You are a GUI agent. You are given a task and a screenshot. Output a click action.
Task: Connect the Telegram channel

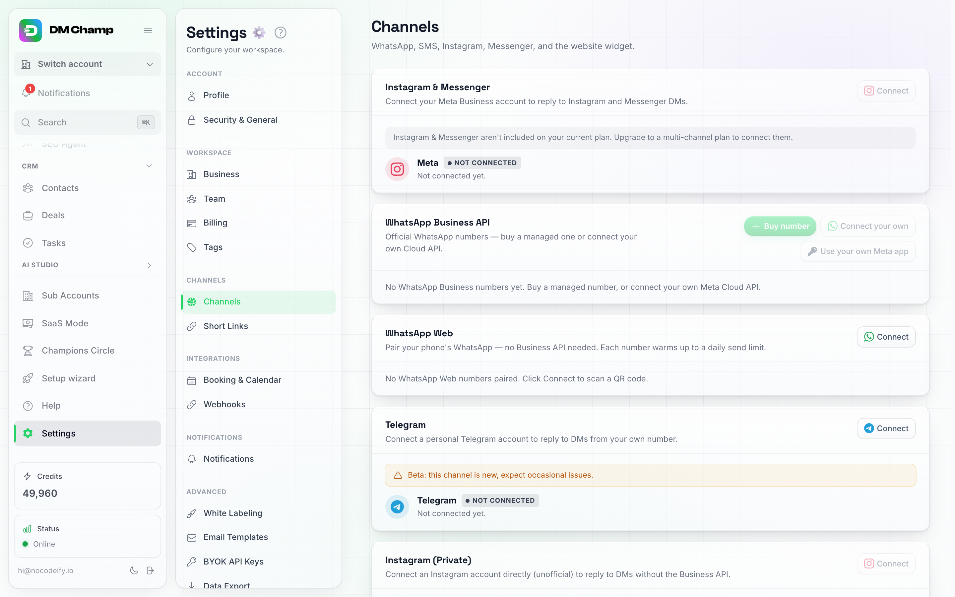click(886, 429)
